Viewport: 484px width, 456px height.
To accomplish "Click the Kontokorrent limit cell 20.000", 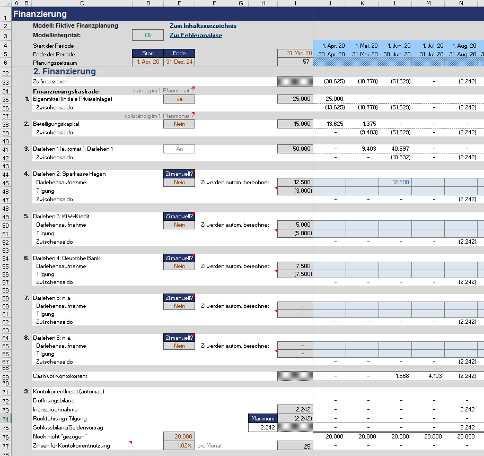I will pyautogui.click(x=179, y=436).
